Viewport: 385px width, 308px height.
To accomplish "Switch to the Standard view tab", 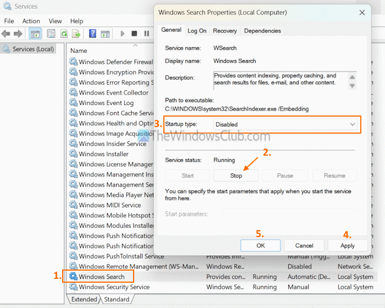I will [117, 299].
